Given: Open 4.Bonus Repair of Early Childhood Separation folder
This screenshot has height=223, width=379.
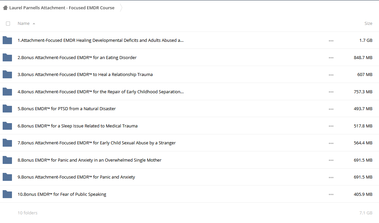Looking at the screenshot, I should (100, 92).
